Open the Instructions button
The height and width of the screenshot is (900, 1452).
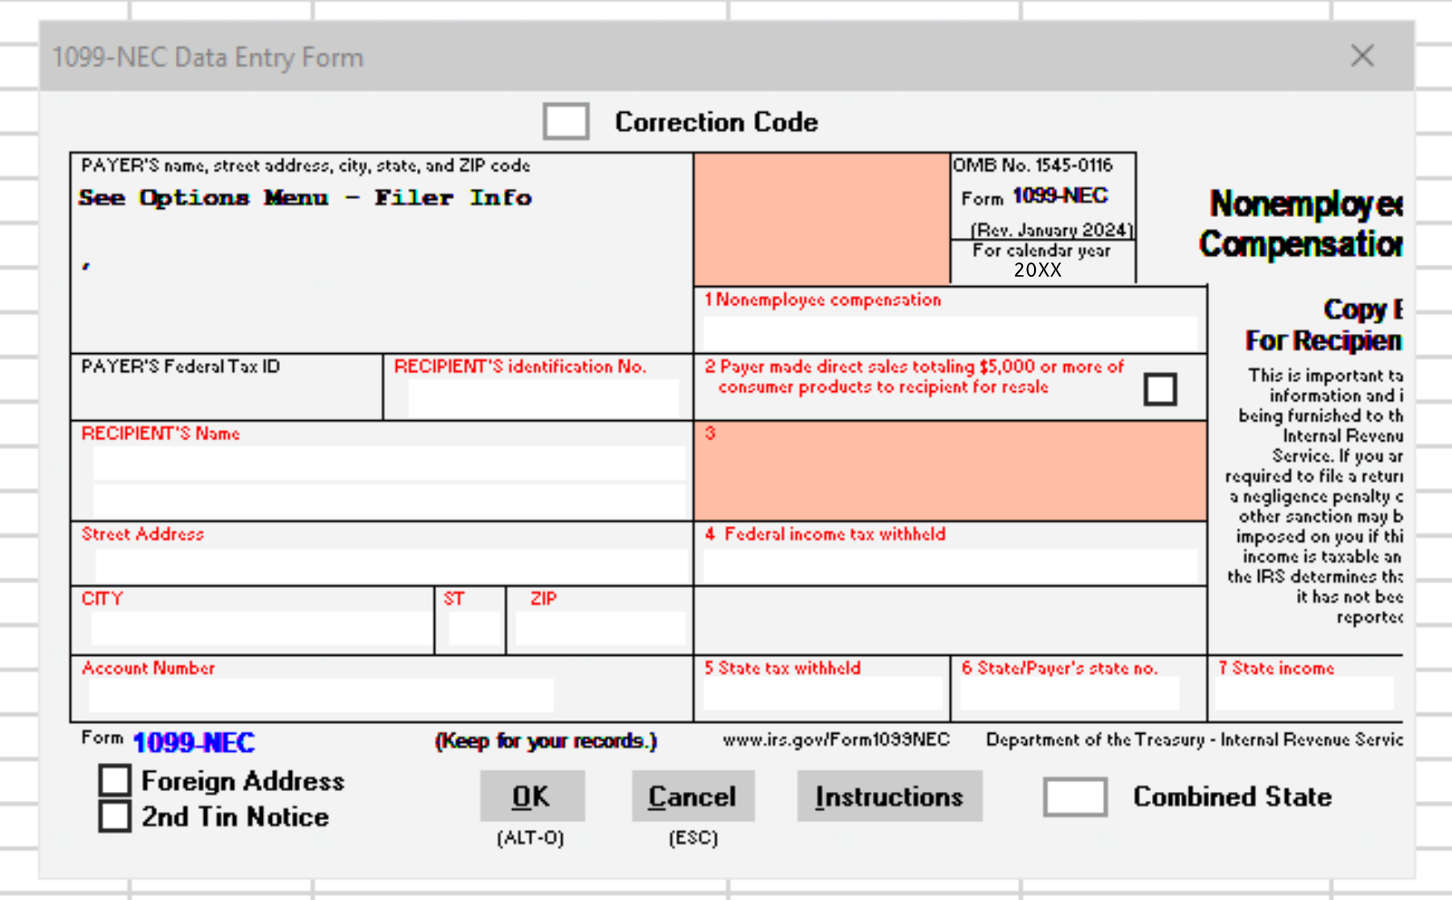pos(889,796)
